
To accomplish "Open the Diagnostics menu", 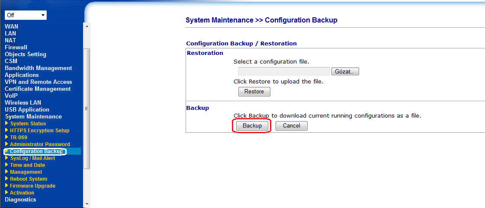I will point(20,199).
